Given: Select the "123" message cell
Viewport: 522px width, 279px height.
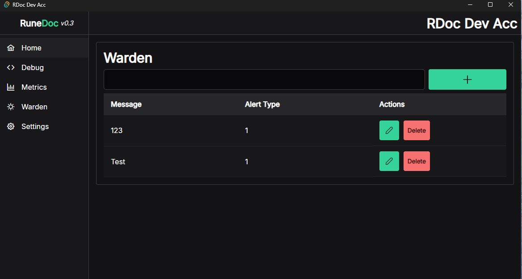Looking at the screenshot, I should 117,130.
